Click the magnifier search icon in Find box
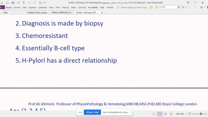 [178, 7]
